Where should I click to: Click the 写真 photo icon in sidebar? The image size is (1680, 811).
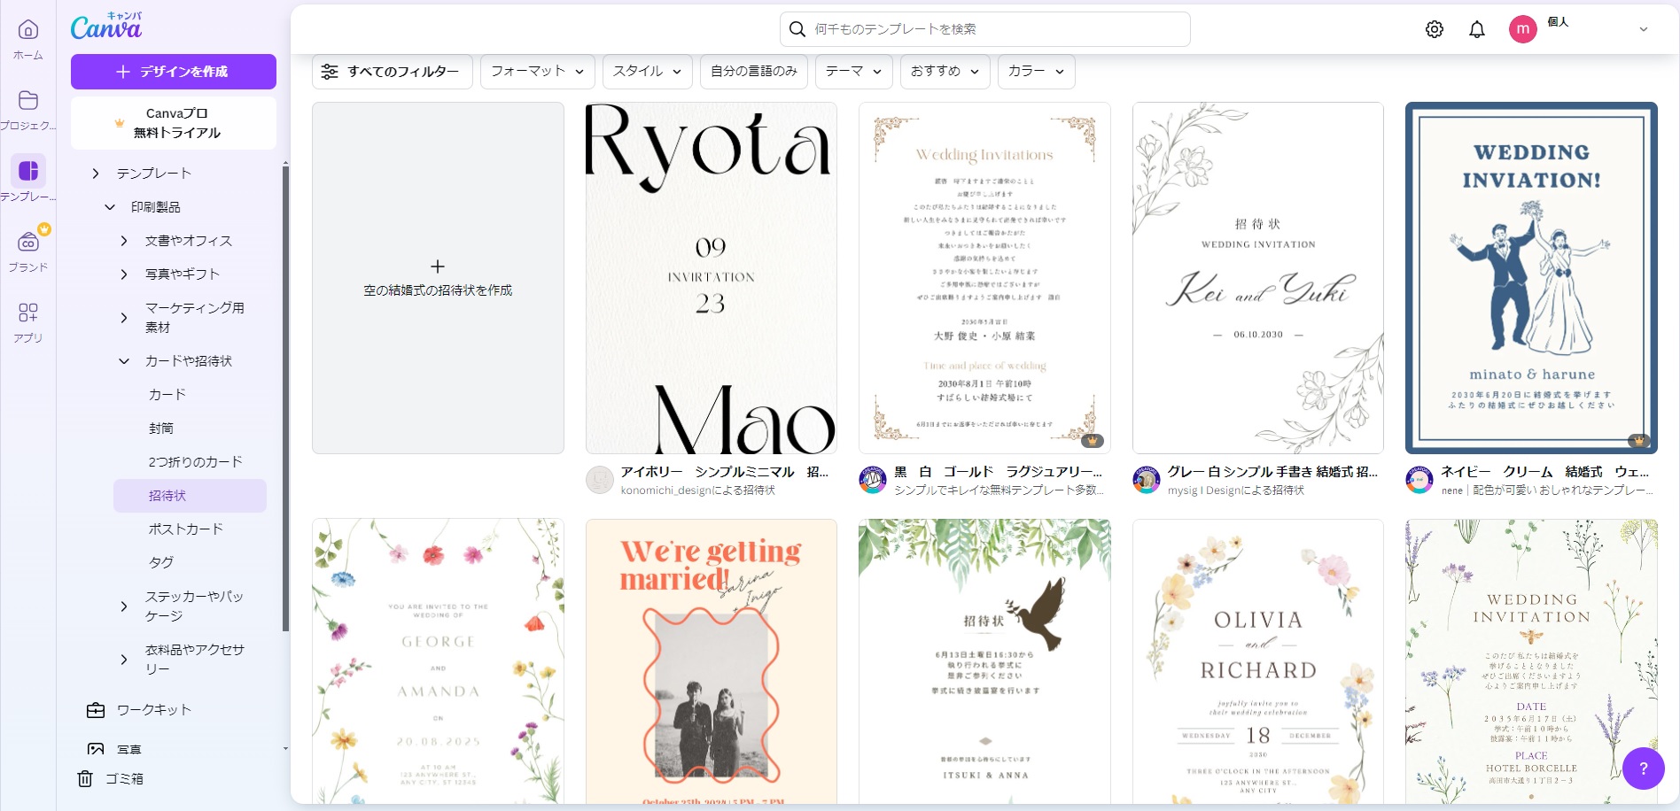[x=96, y=749]
